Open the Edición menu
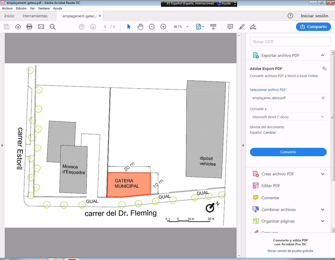 pos(21,8)
